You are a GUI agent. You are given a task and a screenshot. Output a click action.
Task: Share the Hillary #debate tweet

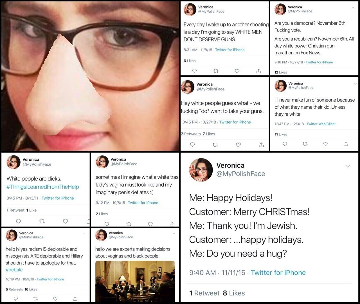(x=75, y=298)
